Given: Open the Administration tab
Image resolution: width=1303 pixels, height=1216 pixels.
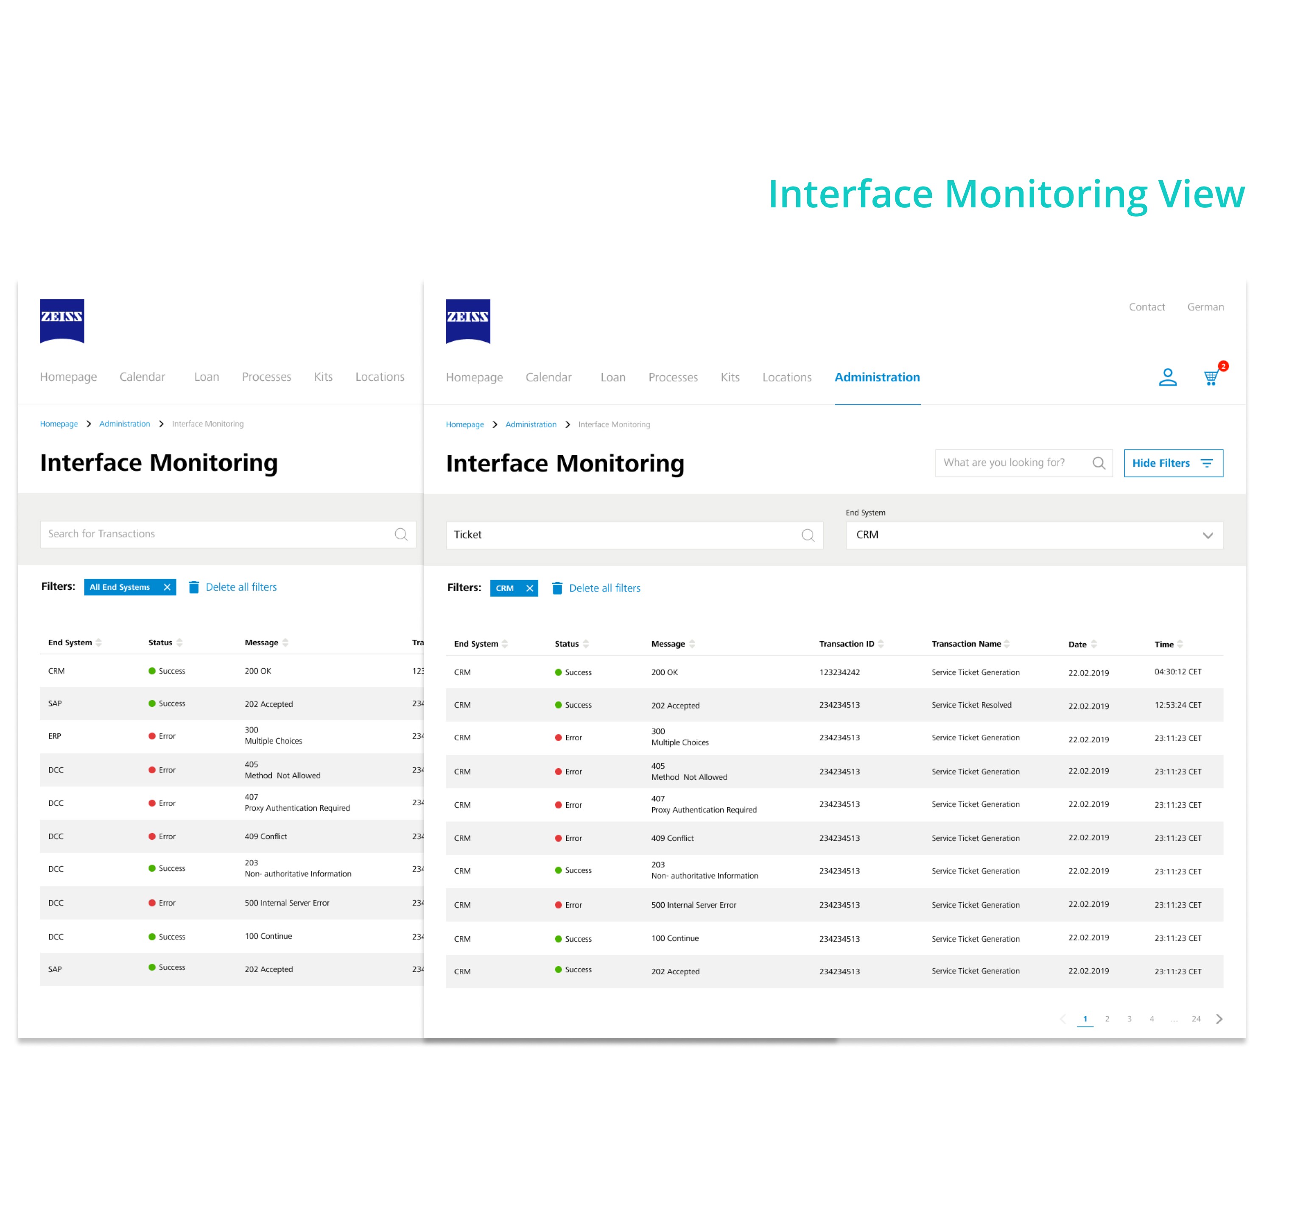Looking at the screenshot, I should tap(876, 377).
